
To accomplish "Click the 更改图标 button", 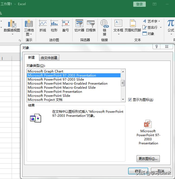I will (148, 158).
